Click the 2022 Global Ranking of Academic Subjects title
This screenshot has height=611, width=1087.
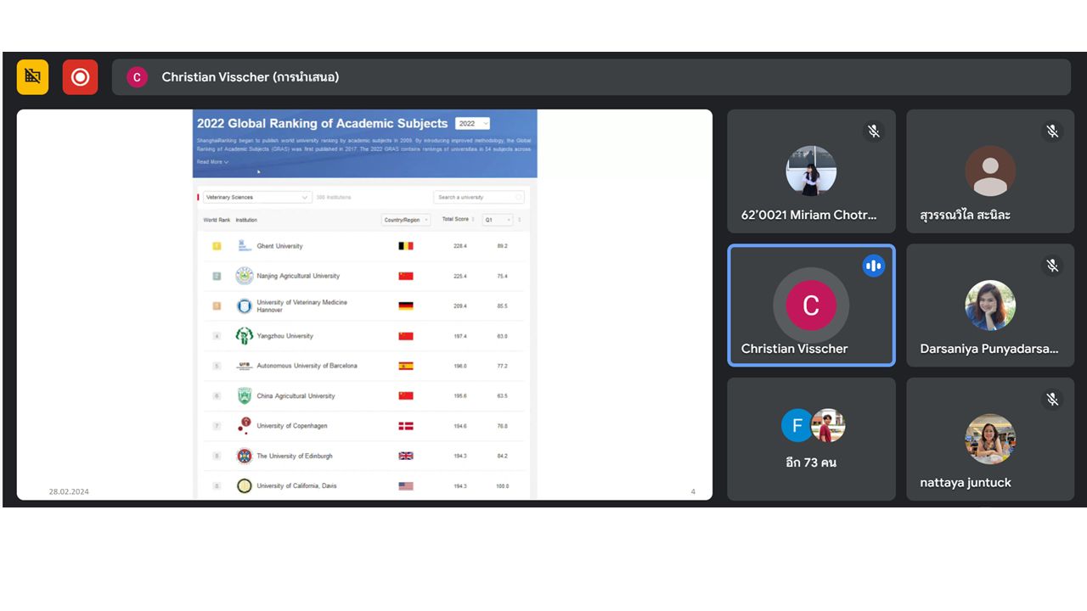click(323, 123)
